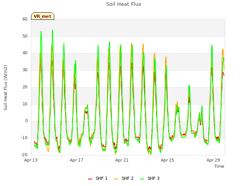This screenshot has height=186, width=248.
Task: Click the Apr 17 x-axis tick label
Action: coord(76,160)
